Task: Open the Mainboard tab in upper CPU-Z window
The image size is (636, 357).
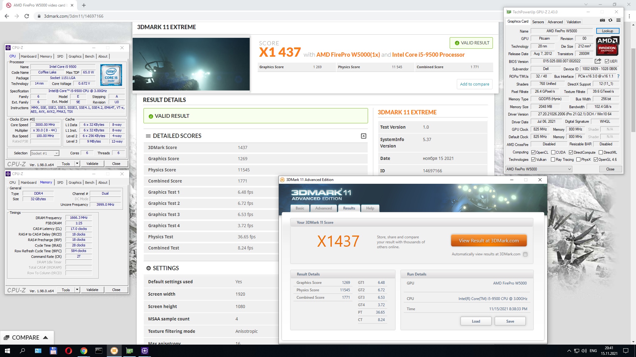Action: tap(29, 56)
